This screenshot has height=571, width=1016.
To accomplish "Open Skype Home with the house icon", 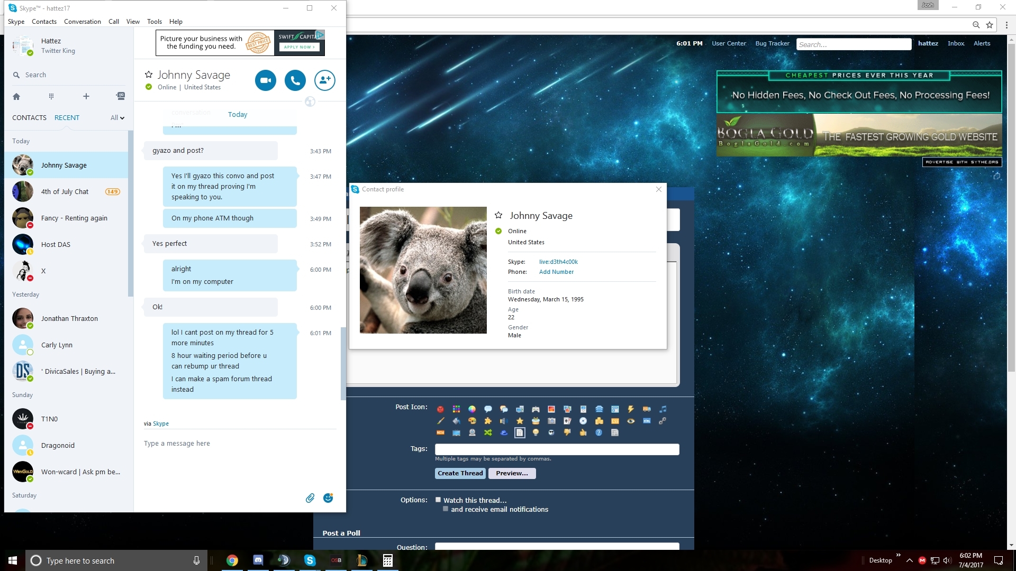I will [16, 96].
